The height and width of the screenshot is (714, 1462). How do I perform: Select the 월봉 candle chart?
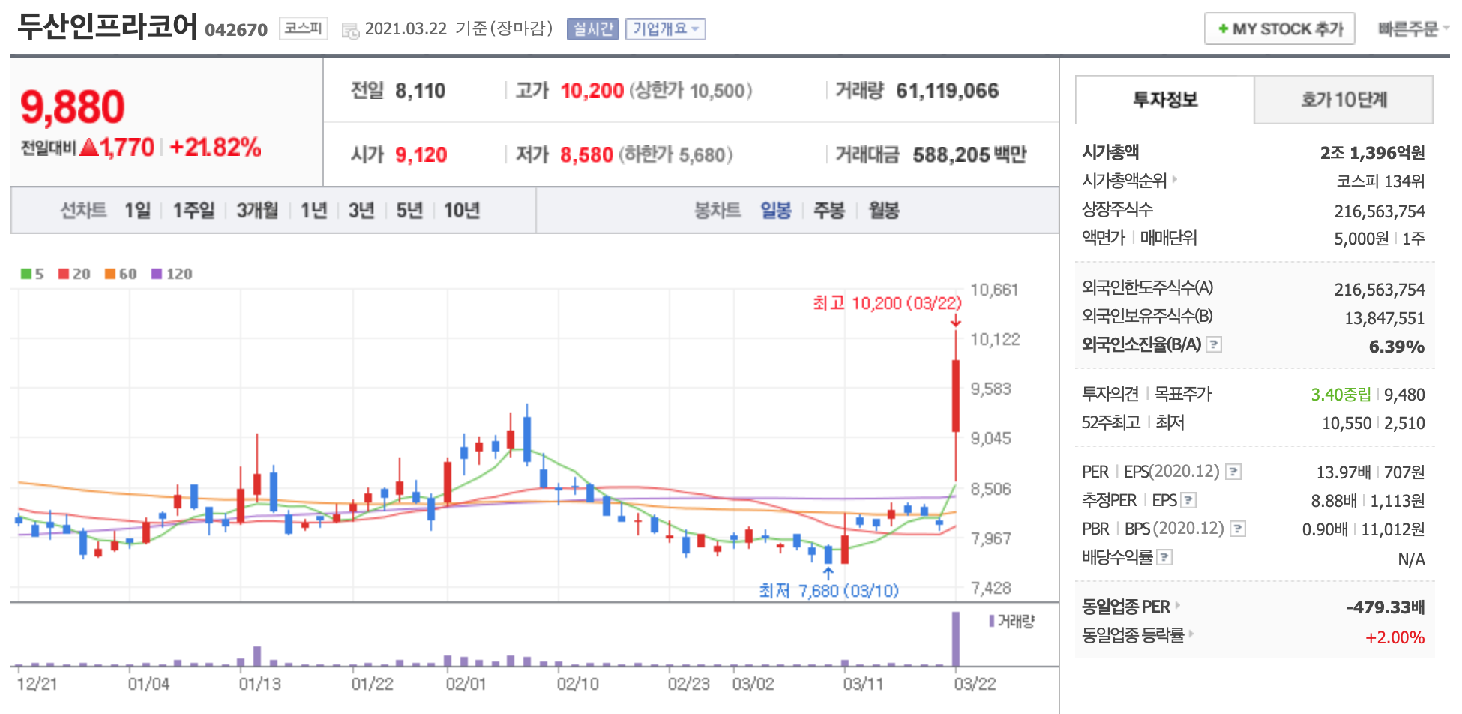click(884, 211)
